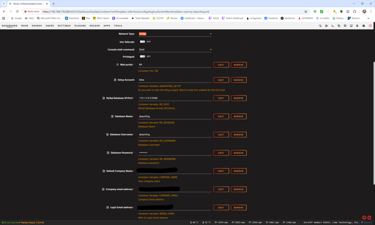Open a new browser tab
375x225 pixels.
[54, 4]
